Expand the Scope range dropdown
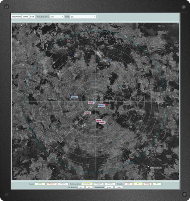Screen dimensions: 190x201 tap(83, 17)
